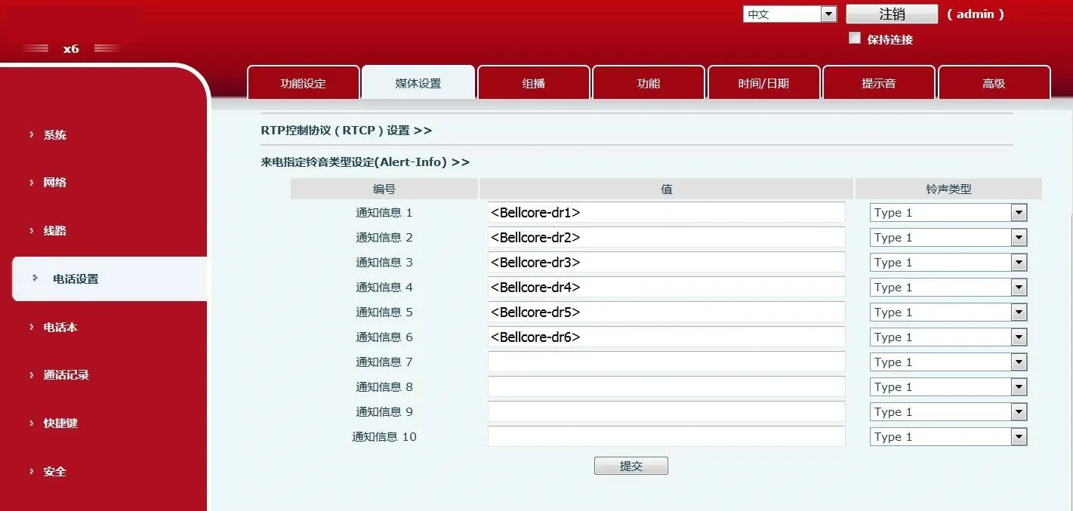The width and height of the screenshot is (1073, 511).
Task: Switch to the 媒体设置 (Media Settings) tab
Action: point(418,82)
